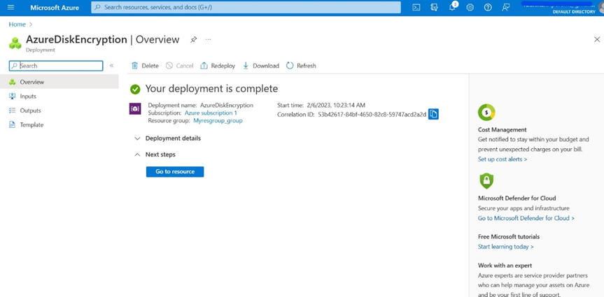Open the Directories and subscriptions filter icon
The height and width of the screenshot is (297, 604).
click(434, 7)
